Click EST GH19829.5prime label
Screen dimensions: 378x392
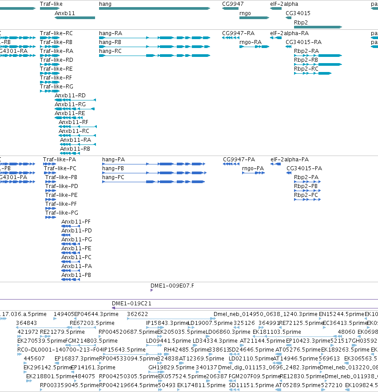point(171,368)
